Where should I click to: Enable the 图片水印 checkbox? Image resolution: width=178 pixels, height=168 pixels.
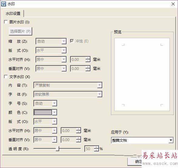tap(6, 22)
